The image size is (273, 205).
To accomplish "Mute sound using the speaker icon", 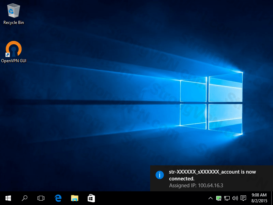I will (235, 198).
